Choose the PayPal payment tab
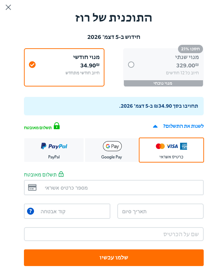This screenshot has height=273, width=220. (x=54, y=150)
